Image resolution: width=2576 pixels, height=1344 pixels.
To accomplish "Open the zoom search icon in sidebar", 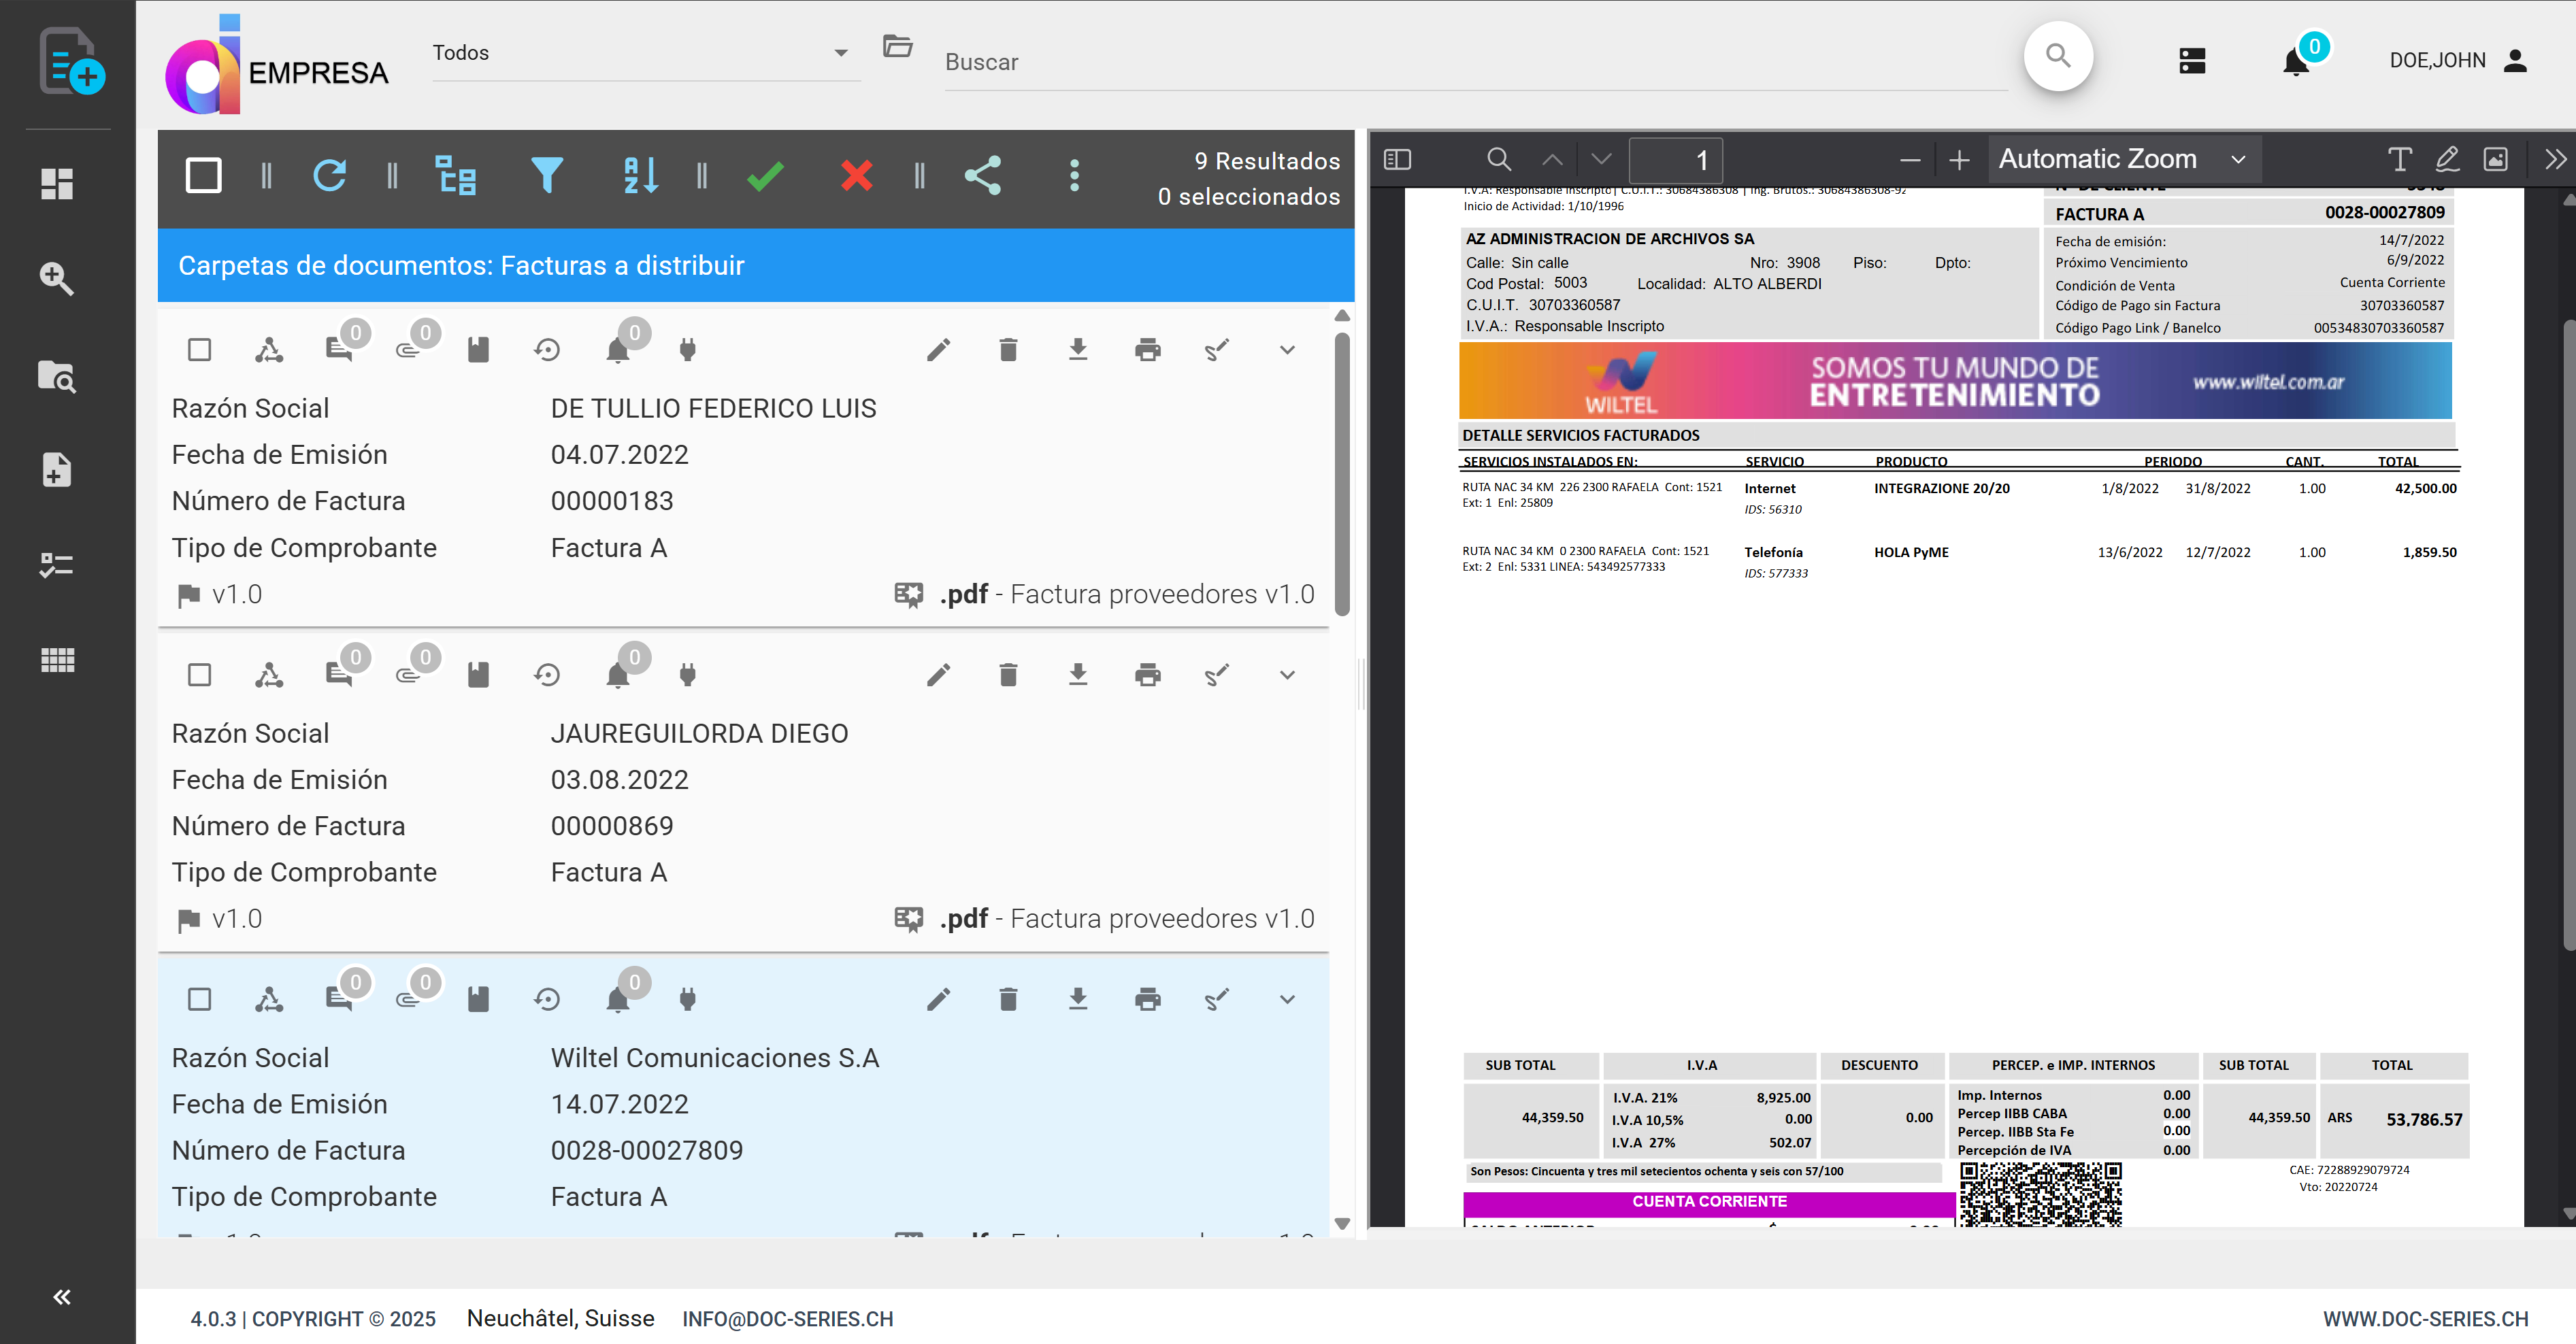I will (57, 278).
